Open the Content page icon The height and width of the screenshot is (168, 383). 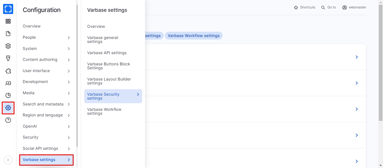8,34
